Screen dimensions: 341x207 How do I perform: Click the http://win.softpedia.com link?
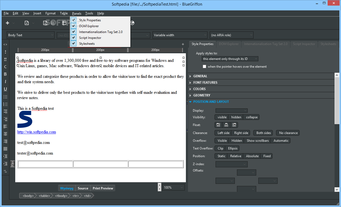pos(37,132)
